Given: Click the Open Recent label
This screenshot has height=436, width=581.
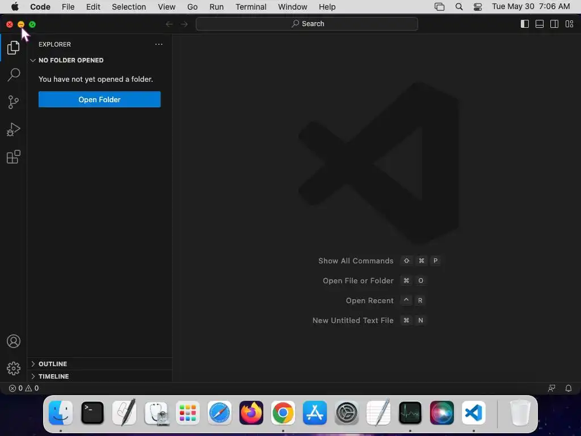Looking at the screenshot, I should (x=369, y=301).
